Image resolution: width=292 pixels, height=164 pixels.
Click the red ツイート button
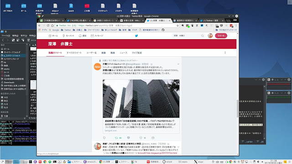click(x=221, y=36)
